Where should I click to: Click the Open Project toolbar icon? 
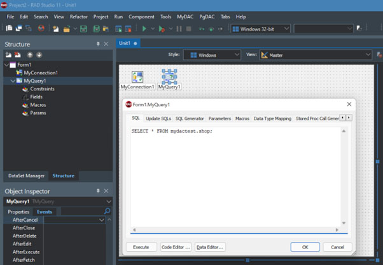[x=106, y=29]
